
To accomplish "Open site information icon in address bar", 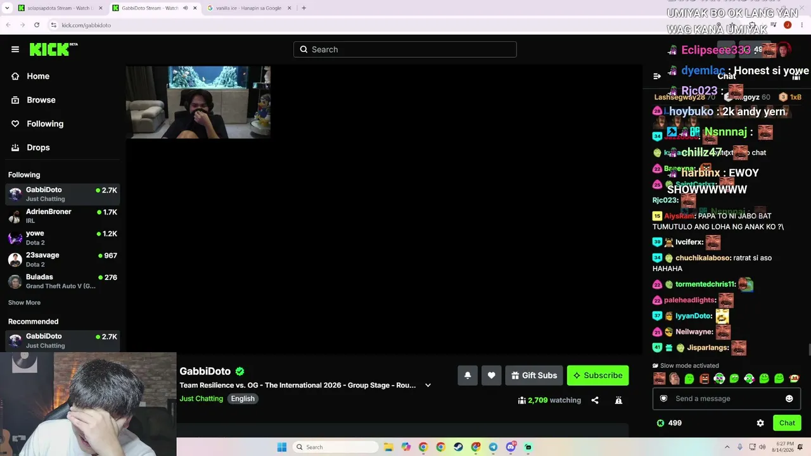I will tap(54, 25).
